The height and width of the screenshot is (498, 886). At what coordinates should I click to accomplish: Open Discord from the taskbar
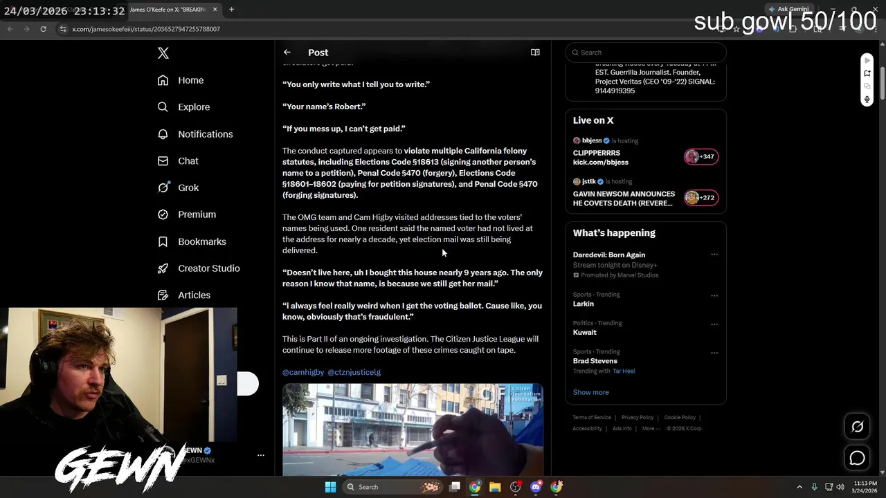536,487
